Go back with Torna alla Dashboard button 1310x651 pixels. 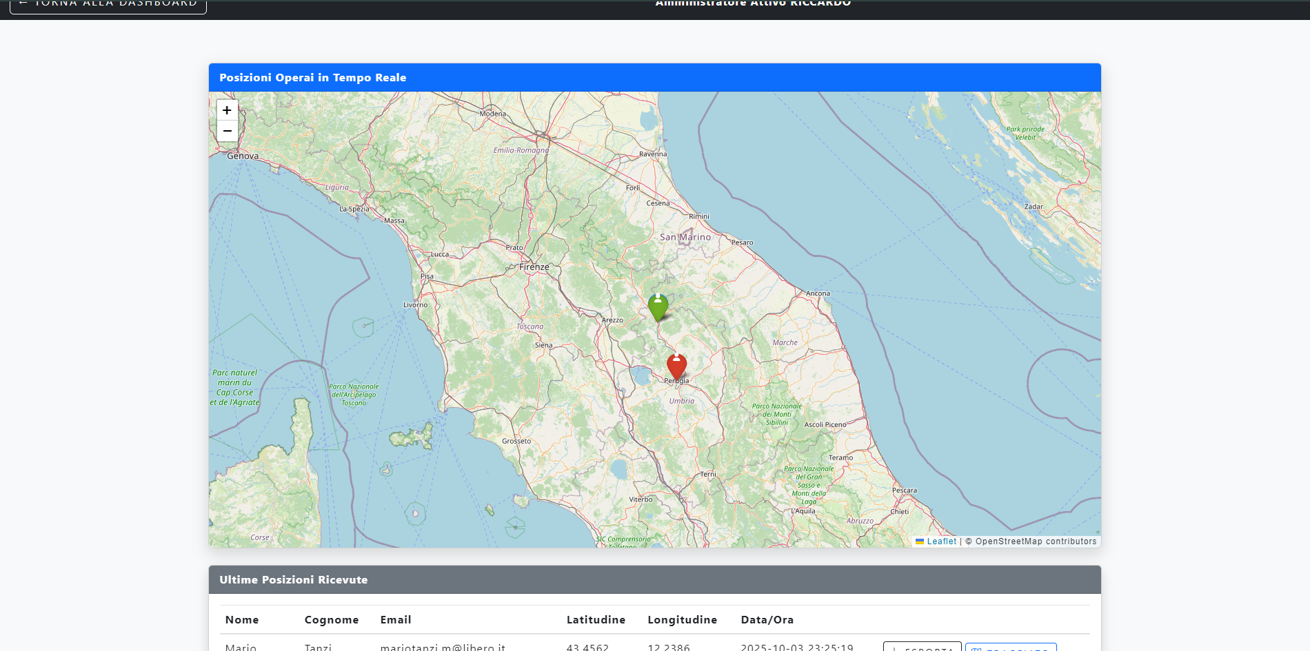coord(108,4)
